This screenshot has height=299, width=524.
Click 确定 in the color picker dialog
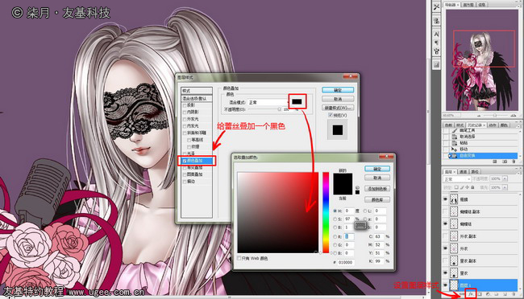click(377, 169)
